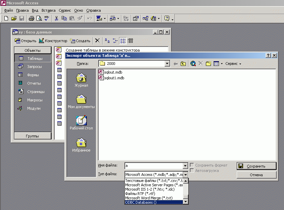The width and height of the screenshot is (284, 210).
Task: Click the Print icon in main toolbar
Action: [31, 18]
